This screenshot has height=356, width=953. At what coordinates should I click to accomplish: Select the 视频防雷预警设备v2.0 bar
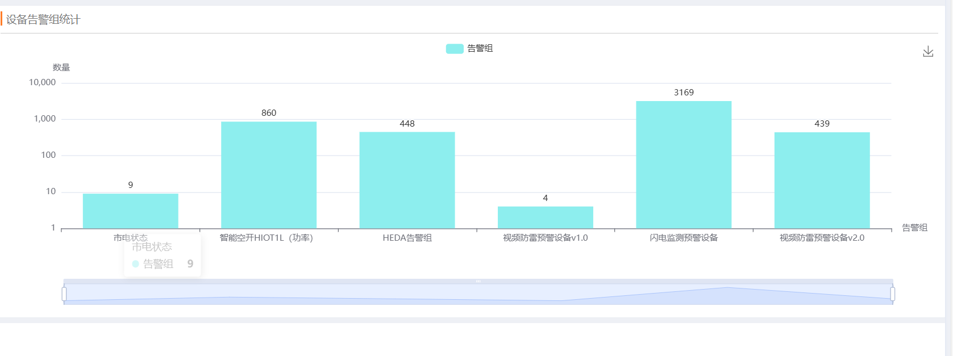[822, 180]
